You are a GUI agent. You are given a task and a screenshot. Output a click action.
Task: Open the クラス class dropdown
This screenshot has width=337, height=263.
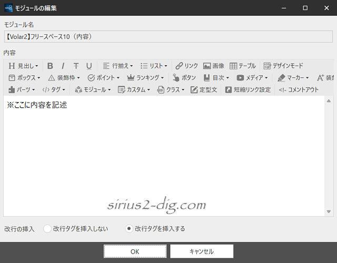point(171,90)
